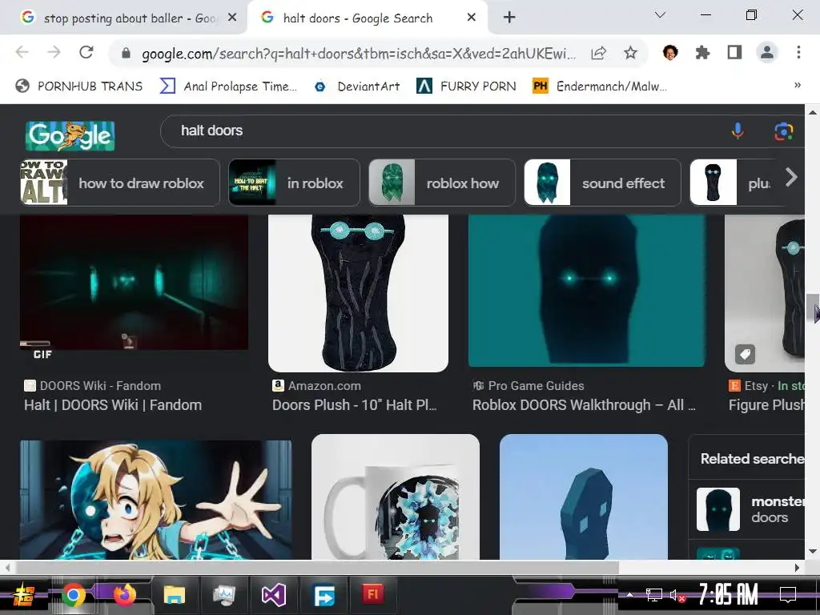Open the blue arrow app in taskbar
This screenshot has height=615, width=820.
[324, 595]
